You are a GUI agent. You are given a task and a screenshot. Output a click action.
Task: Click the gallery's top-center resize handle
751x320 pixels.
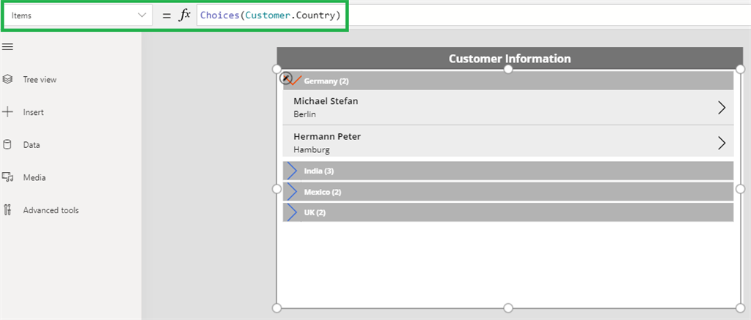coord(509,70)
